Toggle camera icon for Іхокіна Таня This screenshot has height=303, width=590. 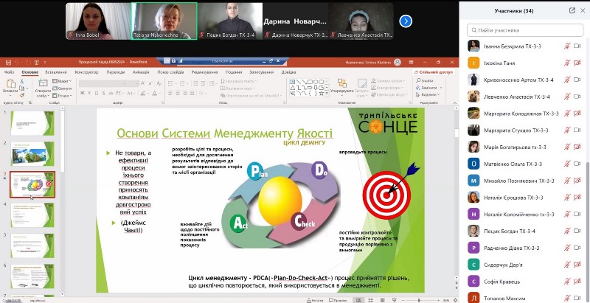pos(578,63)
